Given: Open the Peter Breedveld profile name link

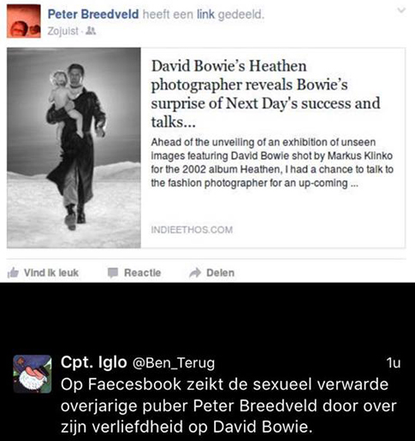Looking at the screenshot, I should coord(93,14).
